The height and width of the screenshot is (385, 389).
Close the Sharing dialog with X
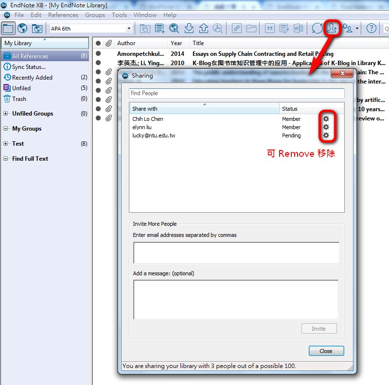coord(342,73)
